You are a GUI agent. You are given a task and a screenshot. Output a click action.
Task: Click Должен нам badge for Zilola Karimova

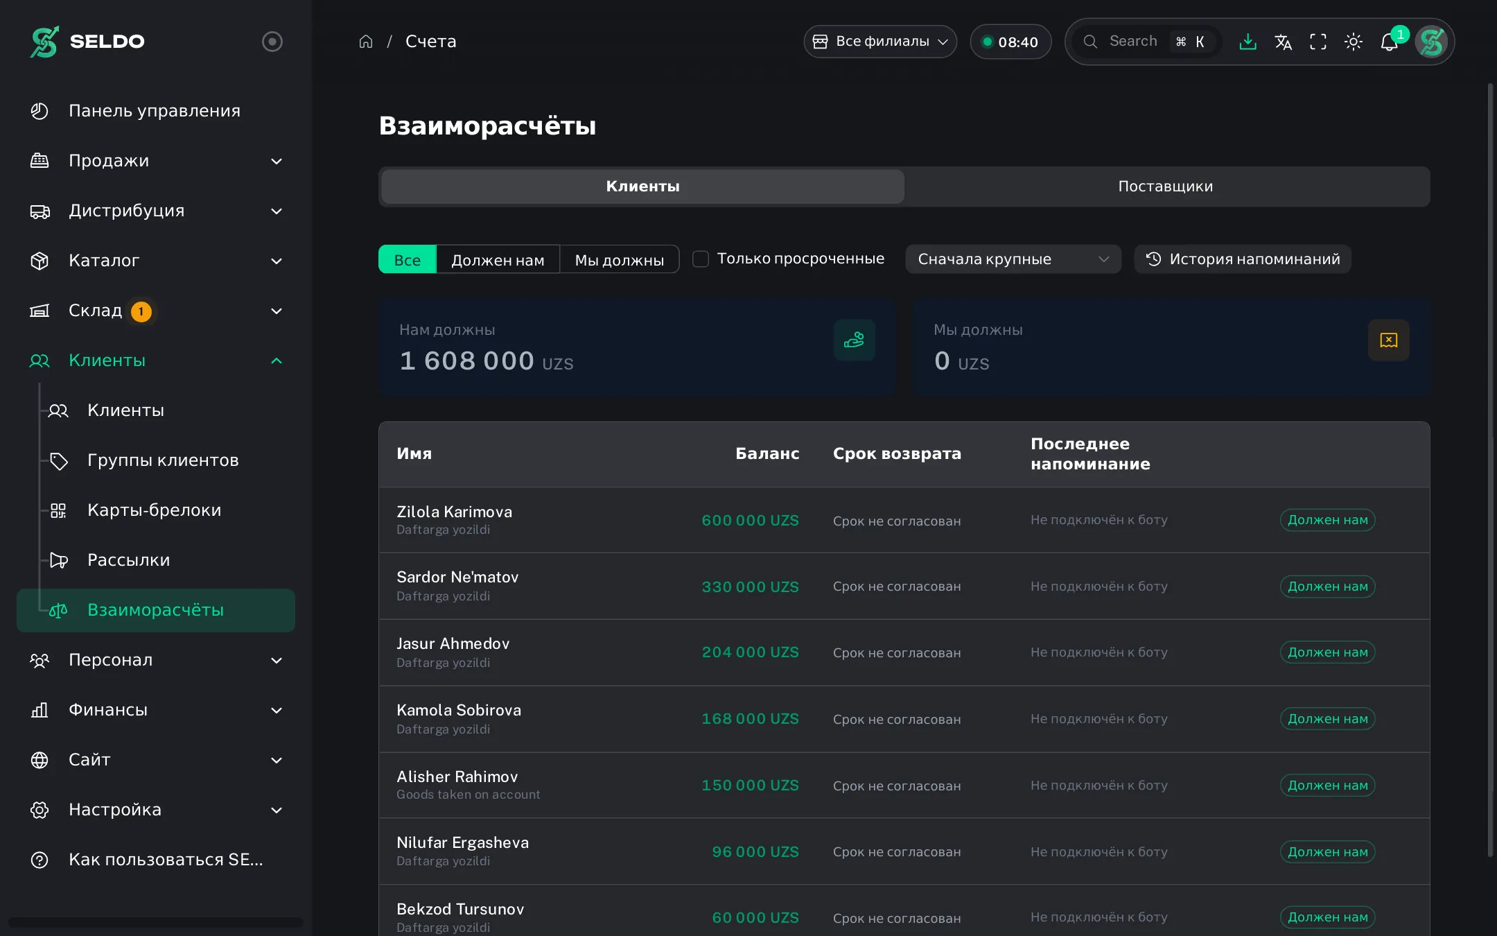point(1327,520)
